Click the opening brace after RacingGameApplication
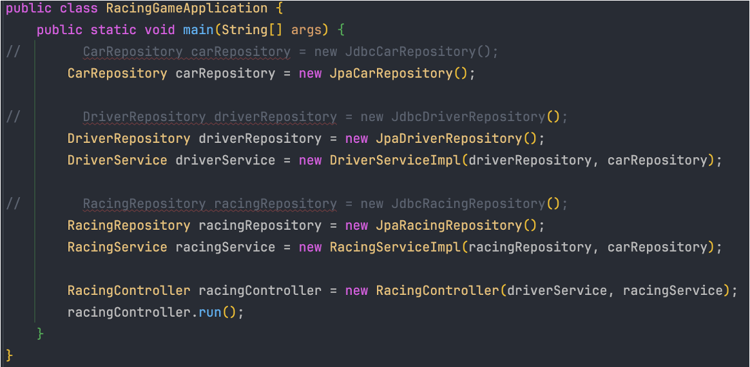 (x=280, y=8)
